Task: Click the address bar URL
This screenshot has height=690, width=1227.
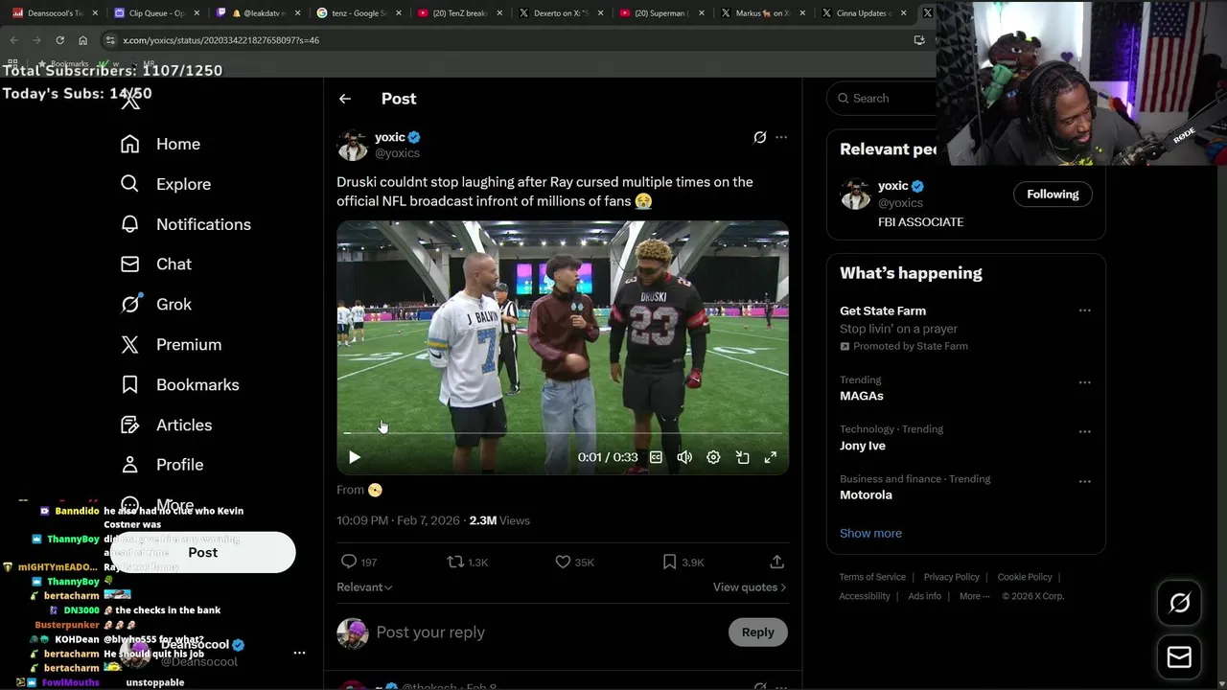Action: (220, 40)
